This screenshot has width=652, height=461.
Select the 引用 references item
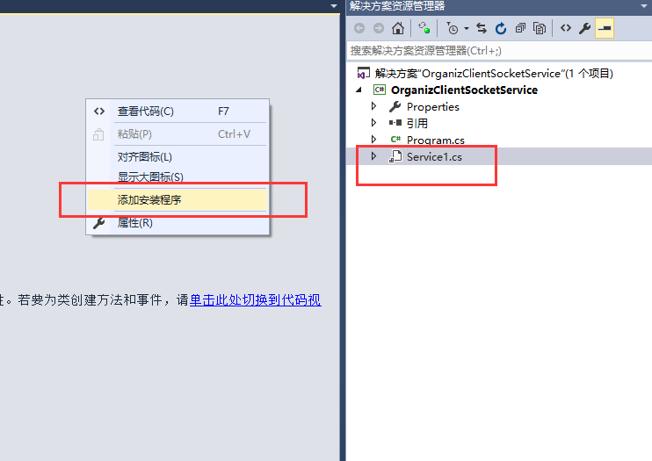click(417, 124)
